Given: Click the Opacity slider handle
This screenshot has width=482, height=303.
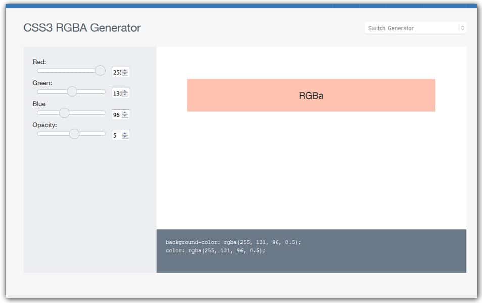Looking at the screenshot, I should tap(75, 134).
